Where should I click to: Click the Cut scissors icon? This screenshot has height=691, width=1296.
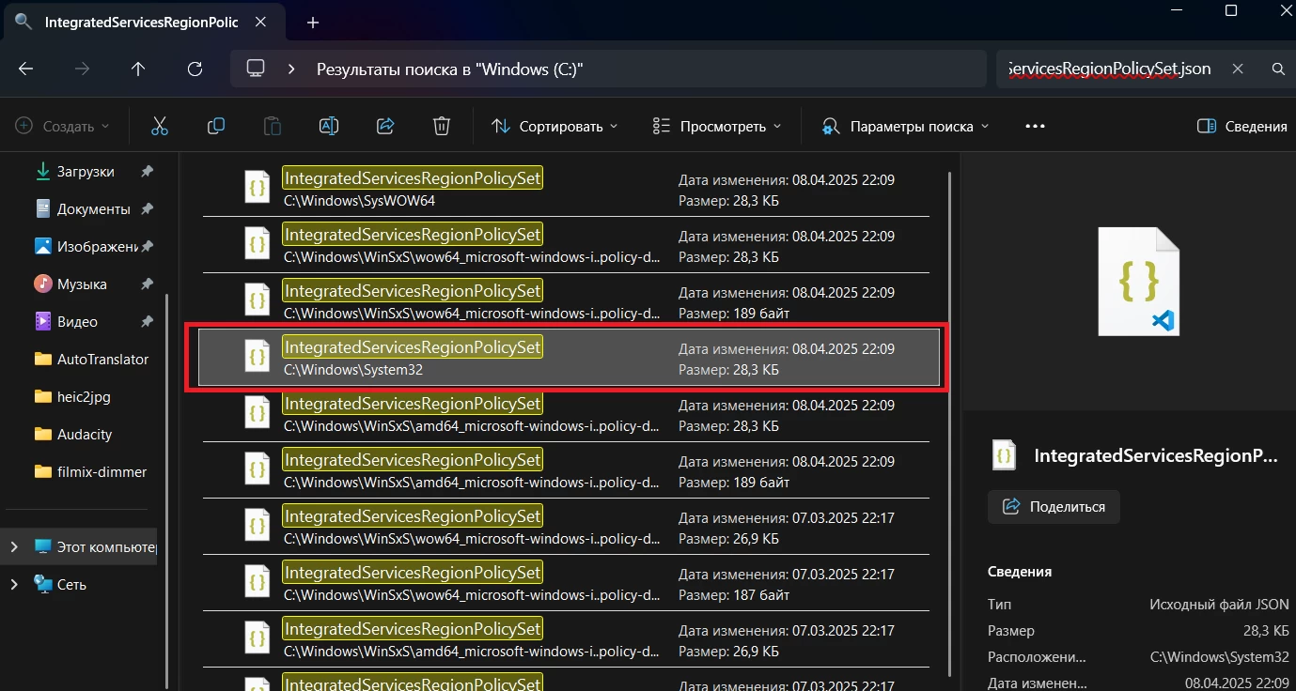159,126
